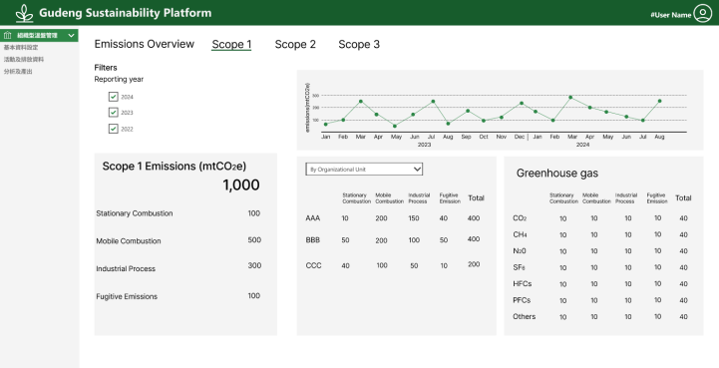Screen dimensions: 719x368
Task: Select the N2O gas row label
Action: [520, 251]
